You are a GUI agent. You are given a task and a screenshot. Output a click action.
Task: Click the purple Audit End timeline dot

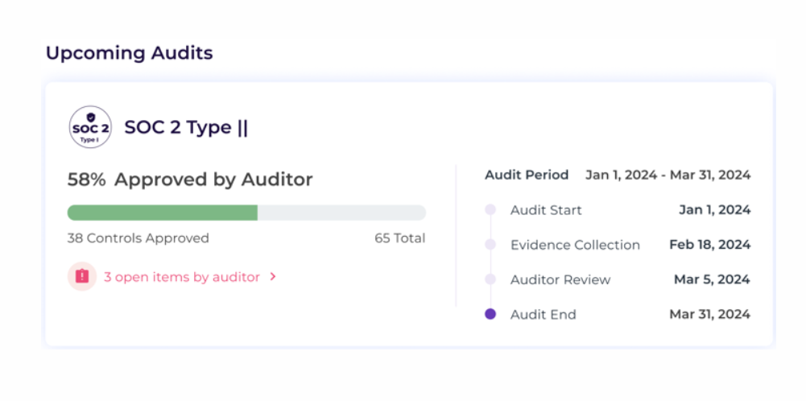(490, 314)
